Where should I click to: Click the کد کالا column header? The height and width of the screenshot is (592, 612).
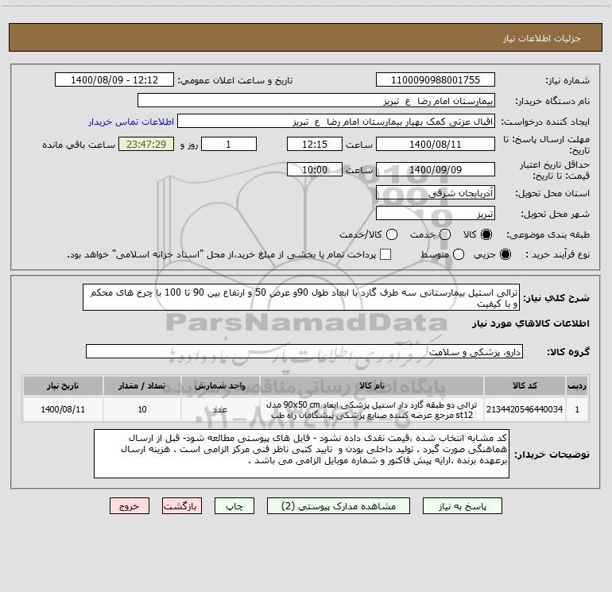click(525, 385)
